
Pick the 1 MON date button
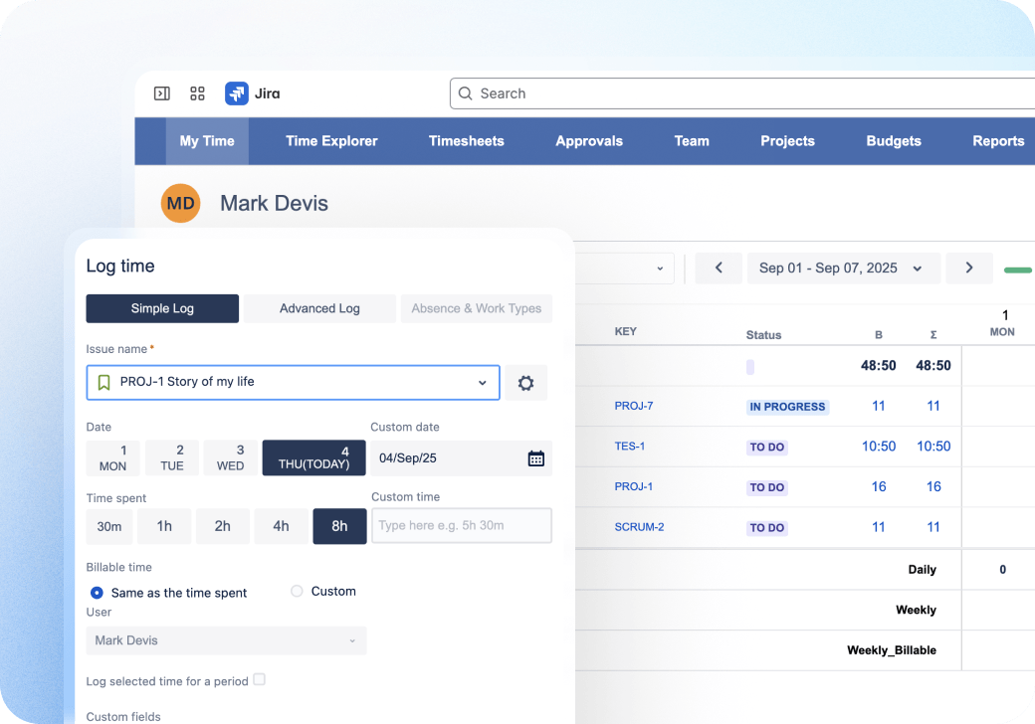point(112,458)
